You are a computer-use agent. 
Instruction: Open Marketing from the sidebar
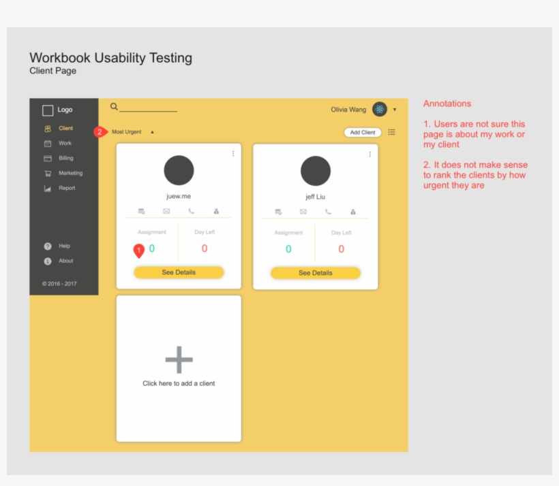click(x=70, y=174)
